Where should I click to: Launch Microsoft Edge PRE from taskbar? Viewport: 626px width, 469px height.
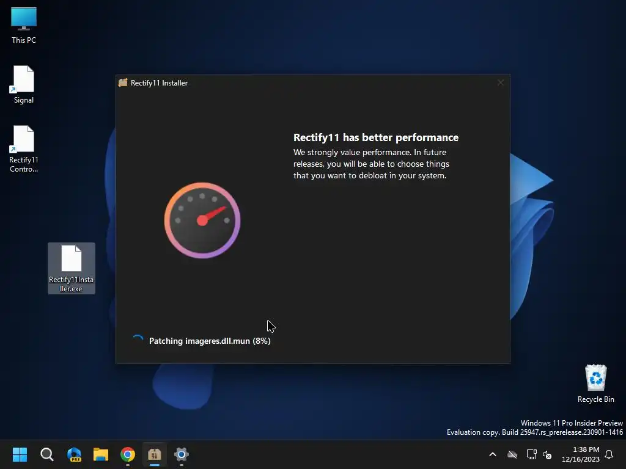74,454
